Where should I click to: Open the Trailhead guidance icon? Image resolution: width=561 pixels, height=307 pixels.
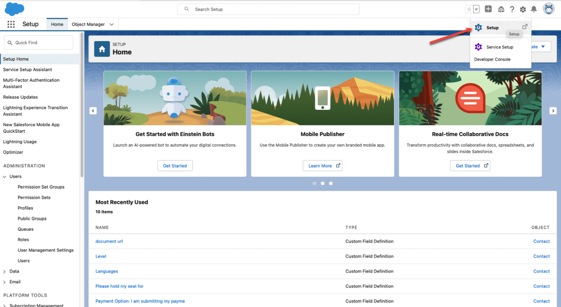point(501,9)
